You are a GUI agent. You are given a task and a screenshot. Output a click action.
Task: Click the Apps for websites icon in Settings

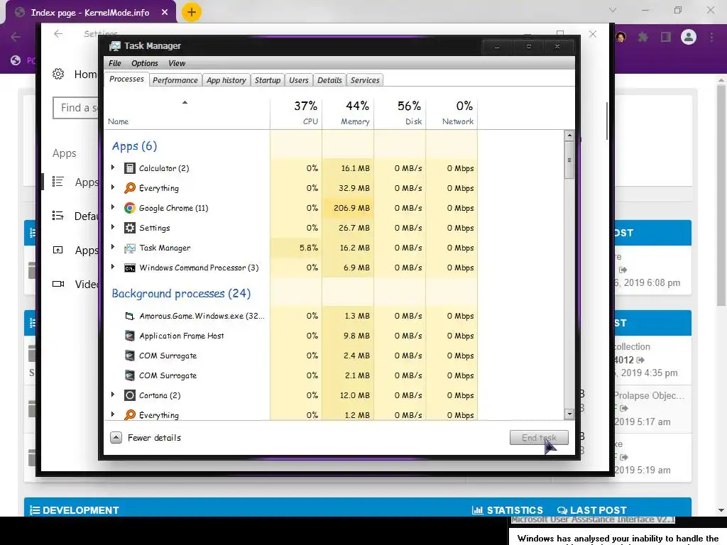[58, 251]
